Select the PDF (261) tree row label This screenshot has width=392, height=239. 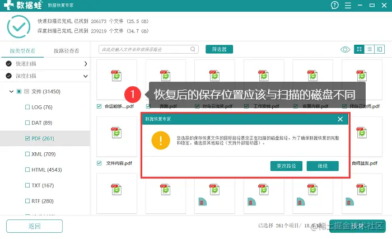click(x=43, y=138)
